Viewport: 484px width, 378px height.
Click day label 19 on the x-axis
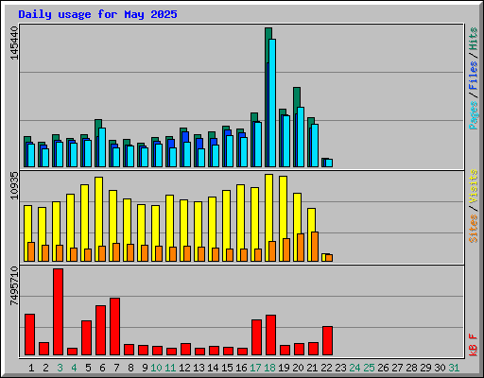(x=284, y=368)
